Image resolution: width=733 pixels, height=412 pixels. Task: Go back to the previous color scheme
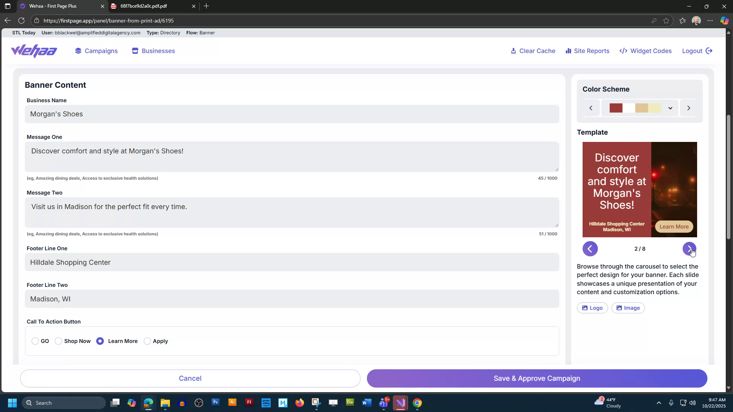[591, 108]
